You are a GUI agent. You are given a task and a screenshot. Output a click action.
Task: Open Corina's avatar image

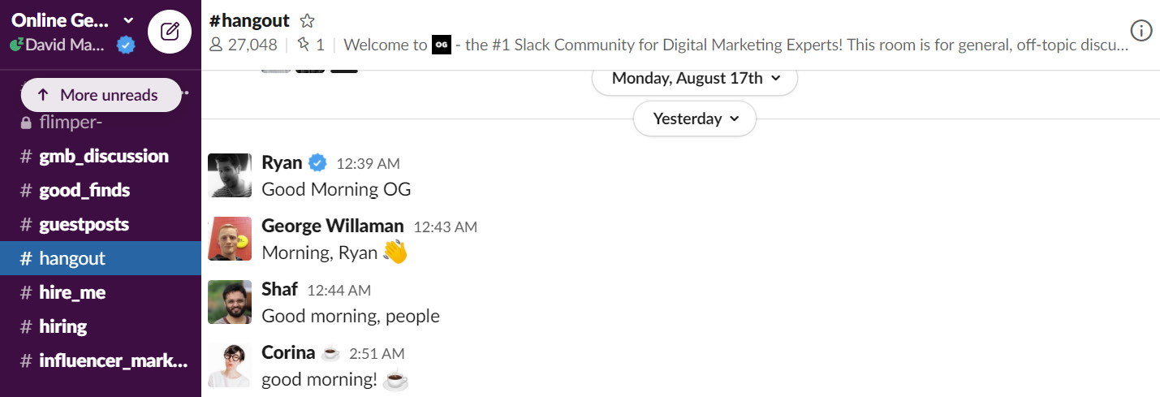click(x=230, y=365)
